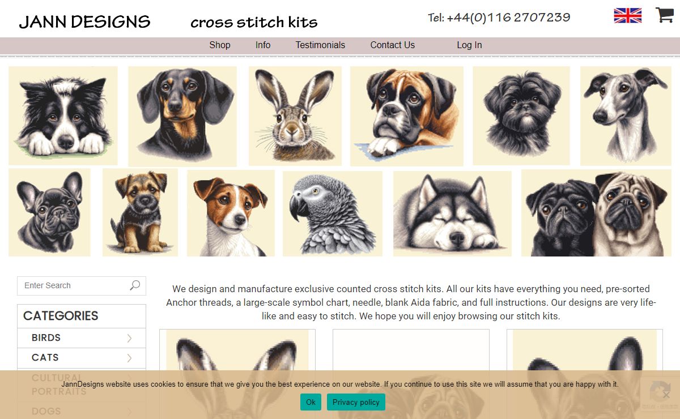This screenshot has height=419, width=680.
Task: Open the border terrier puppy image
Action: pyautogui.click(x=140, y=212)
